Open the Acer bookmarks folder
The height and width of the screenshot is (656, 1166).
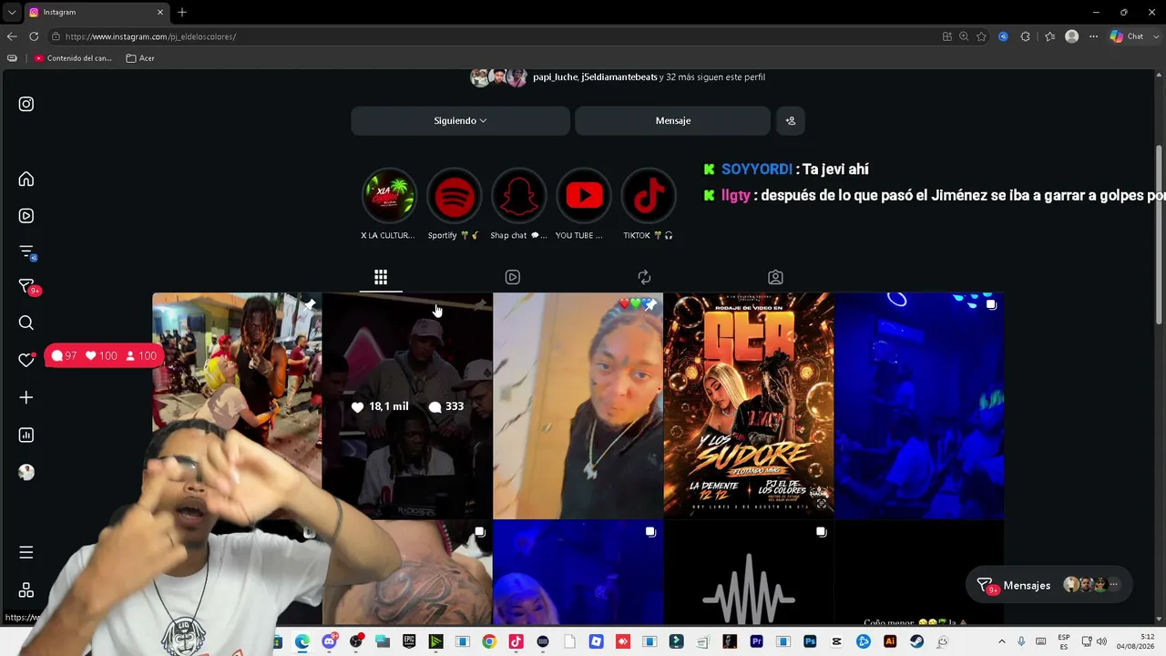click(140, 58)
